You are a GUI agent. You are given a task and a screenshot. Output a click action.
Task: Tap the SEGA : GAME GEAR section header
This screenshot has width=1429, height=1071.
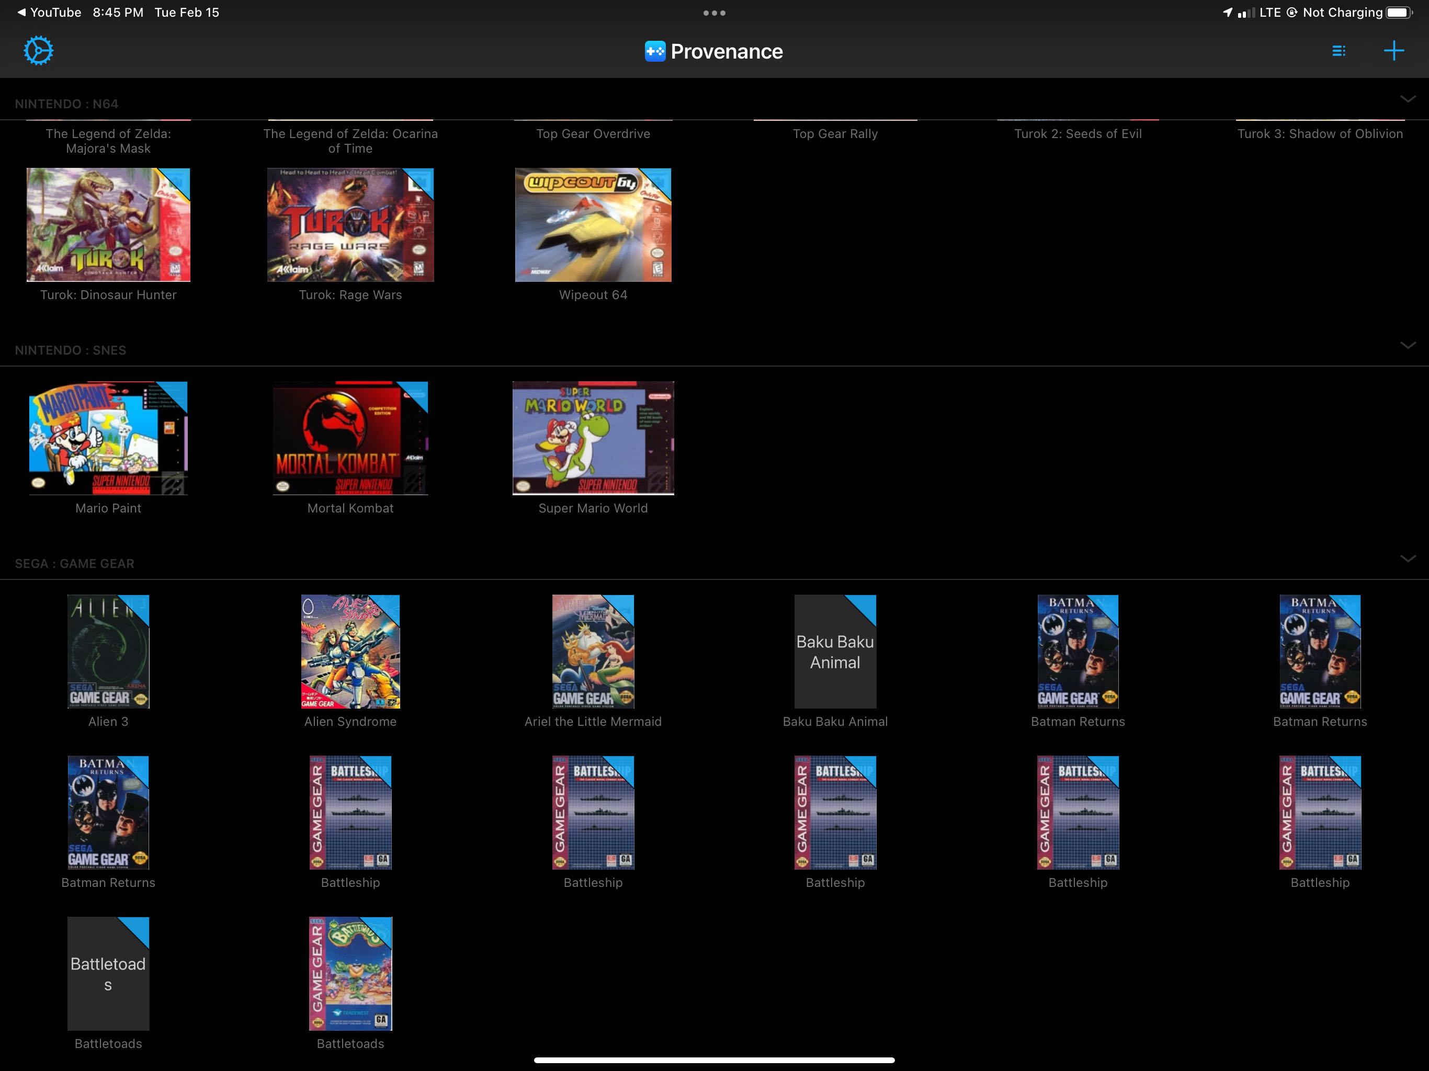tap(75, 563)
